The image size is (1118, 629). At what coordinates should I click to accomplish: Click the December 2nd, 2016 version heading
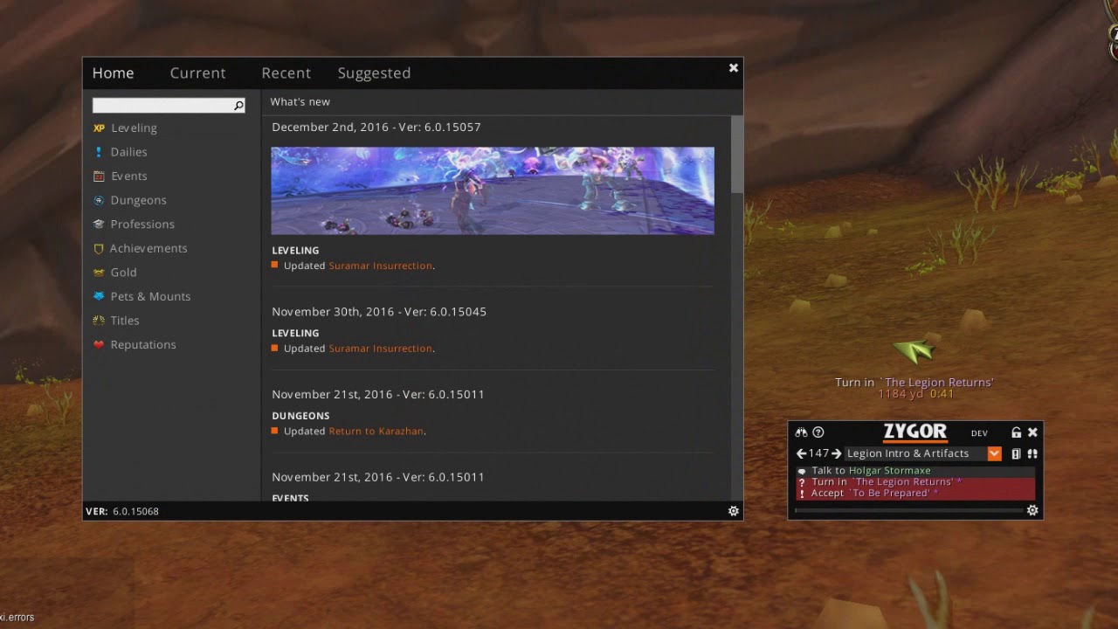click(376, 128)
